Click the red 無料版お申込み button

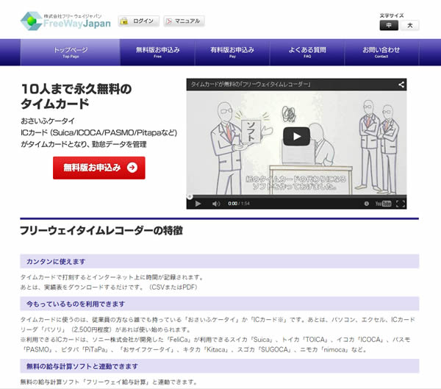tap(99, 168)
